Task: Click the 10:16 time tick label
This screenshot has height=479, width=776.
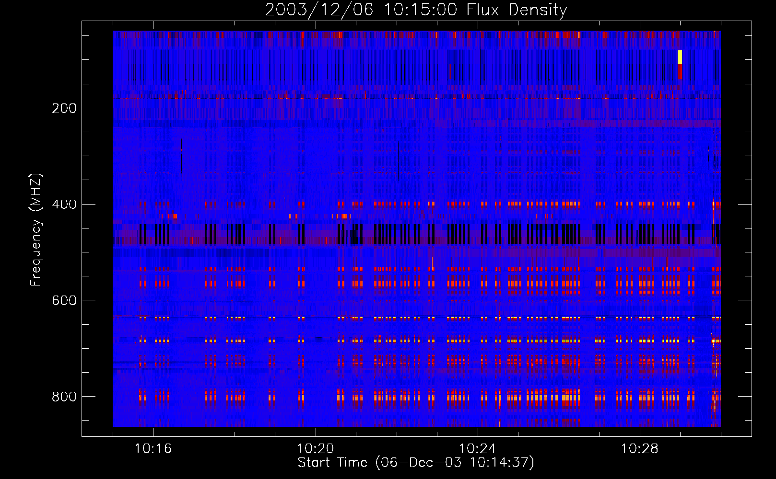Action: click(153, 449)
